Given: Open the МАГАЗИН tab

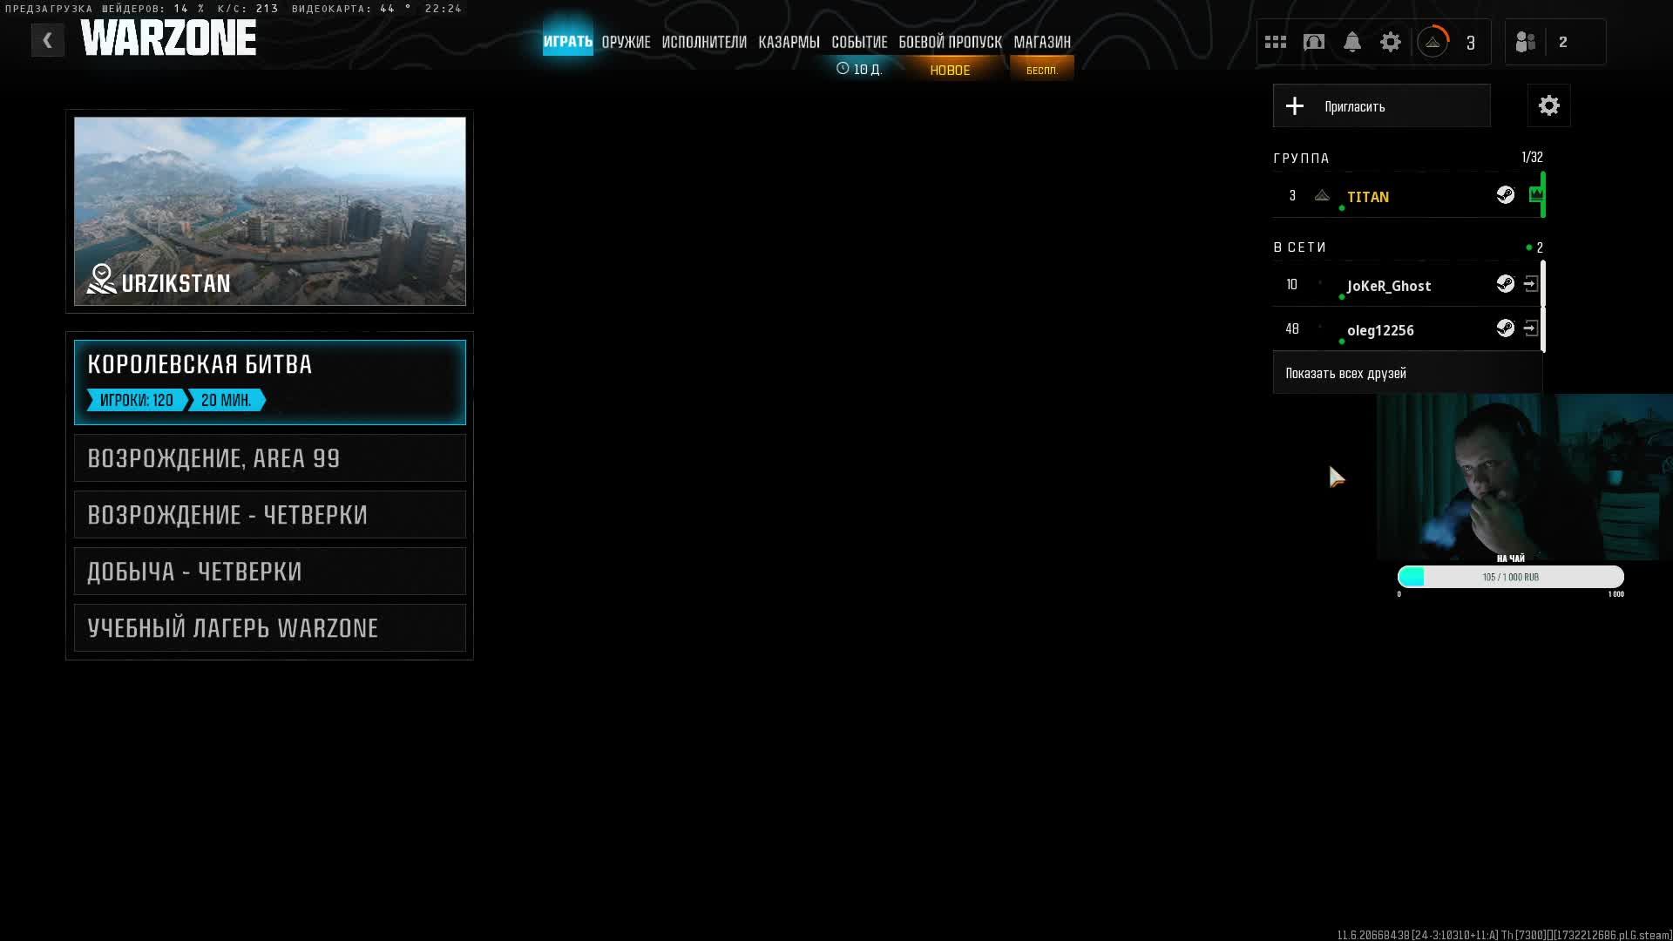Looking at the screenshot, I should 1041,42.
